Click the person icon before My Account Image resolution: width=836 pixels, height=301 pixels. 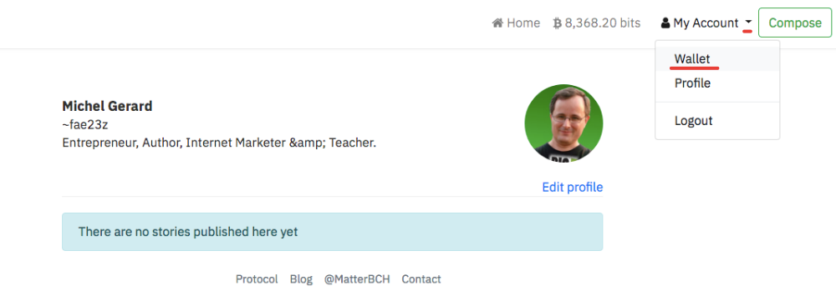point(665,23)
